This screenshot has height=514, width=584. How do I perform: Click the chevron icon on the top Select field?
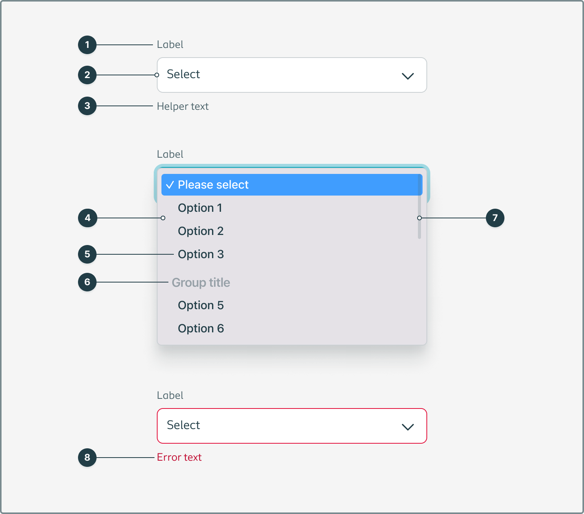tap(407, 76)
